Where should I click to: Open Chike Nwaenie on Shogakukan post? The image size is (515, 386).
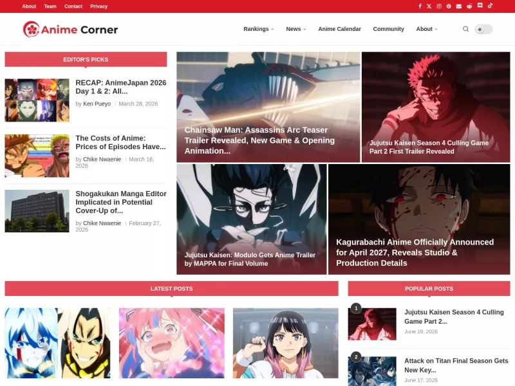(x=102, y=223)
